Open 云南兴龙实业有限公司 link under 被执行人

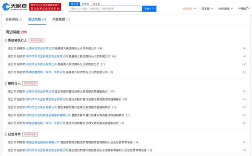click(x=40, y=91)
